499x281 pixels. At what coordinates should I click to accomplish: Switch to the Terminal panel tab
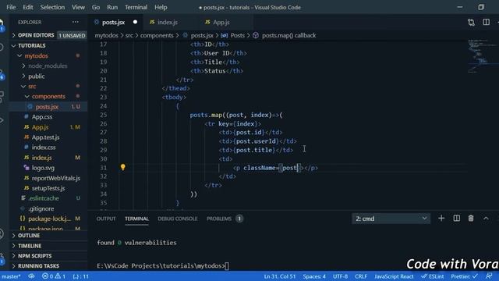coord(136,219)
